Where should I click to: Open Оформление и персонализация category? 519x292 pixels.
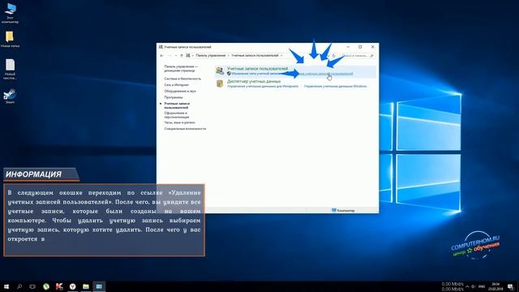[x=177, y=115]
